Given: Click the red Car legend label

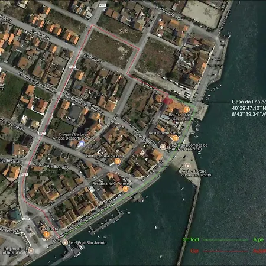Looking at the screenshot, I should tap(194, 251).
